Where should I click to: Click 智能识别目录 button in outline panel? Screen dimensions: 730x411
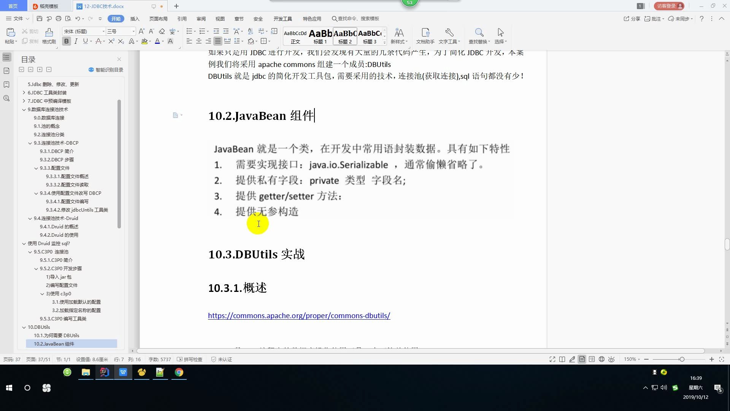tap(106, 70)
